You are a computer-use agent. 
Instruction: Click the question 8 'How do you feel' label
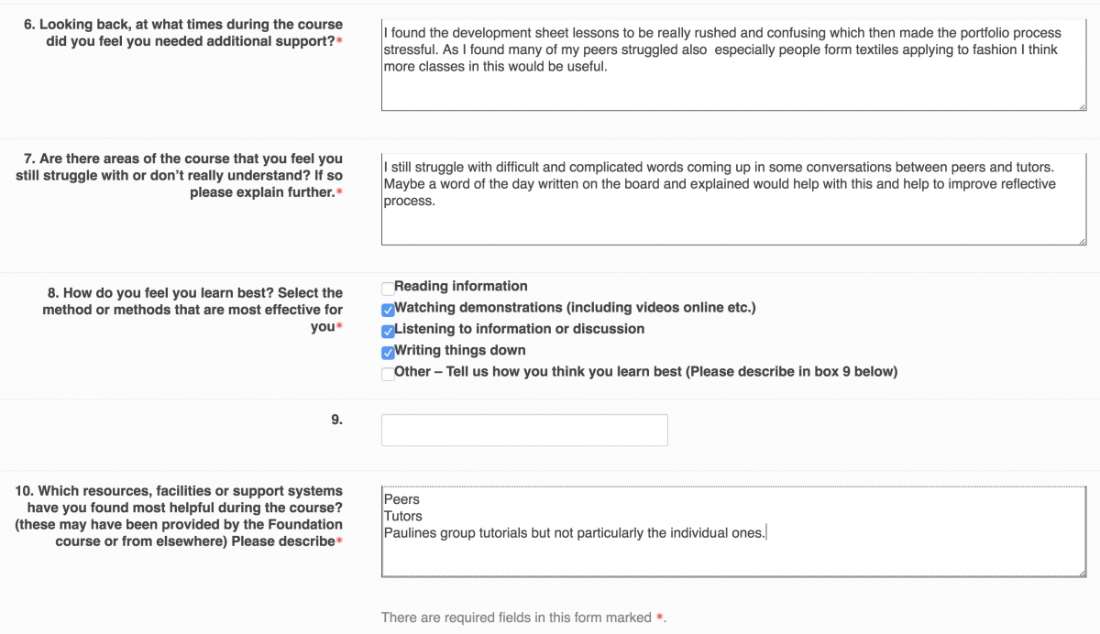(x=192, y=310)
